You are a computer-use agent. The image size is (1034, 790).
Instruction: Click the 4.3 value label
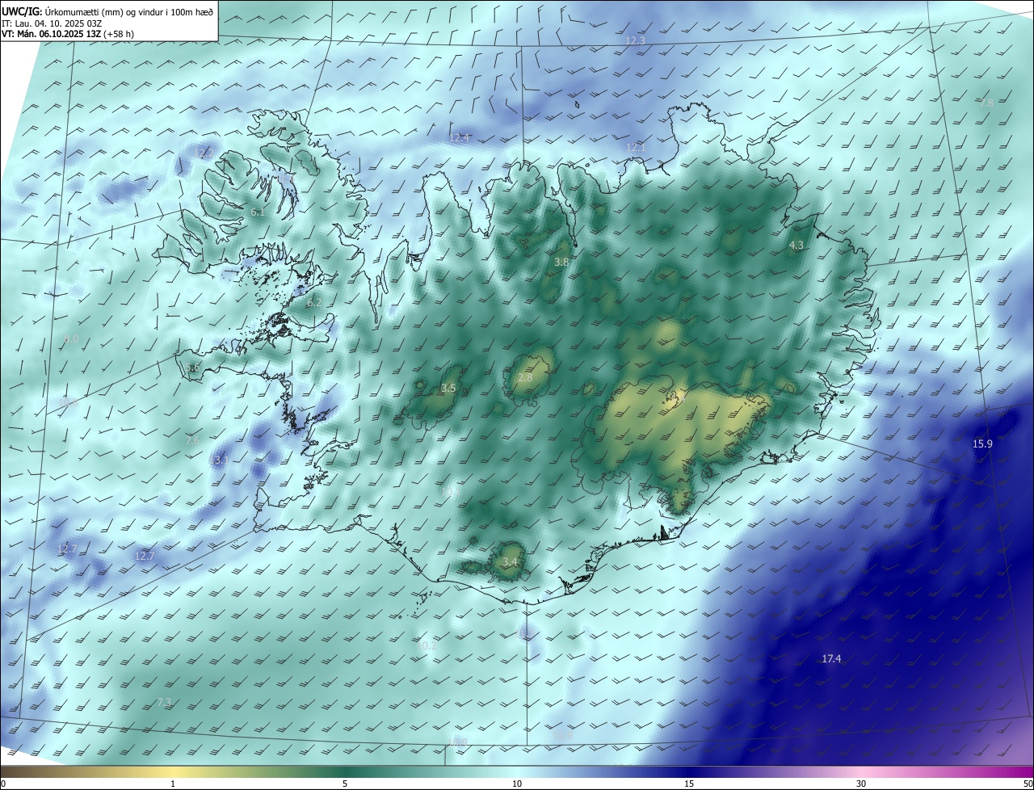click(x=796, y=245)
